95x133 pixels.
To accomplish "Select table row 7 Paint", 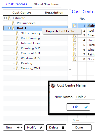I will pos(84,54).
